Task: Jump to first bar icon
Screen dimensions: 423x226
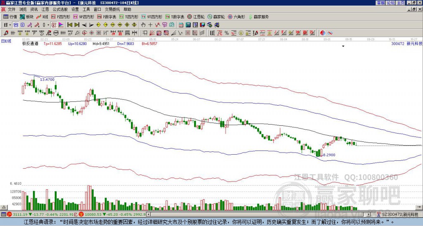Action: (69, 25)
